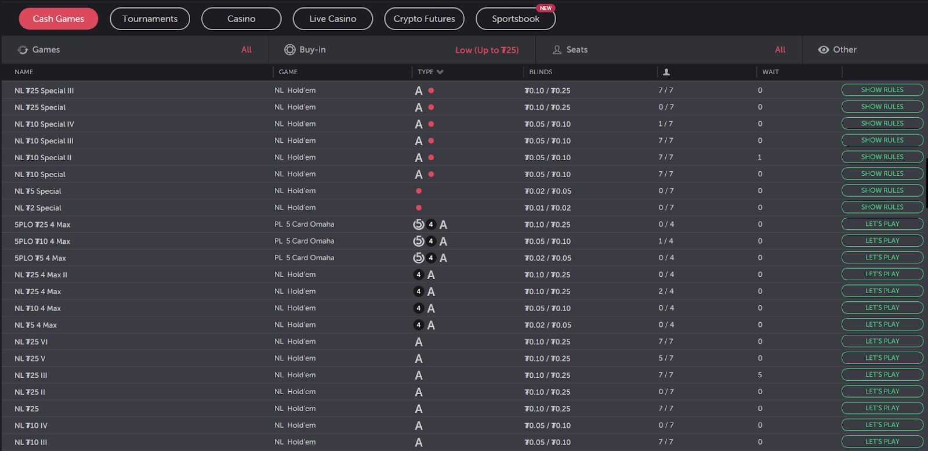The image size is (928, 451).
Task: Open the Casino tab
Action: [x=241, y=19]
